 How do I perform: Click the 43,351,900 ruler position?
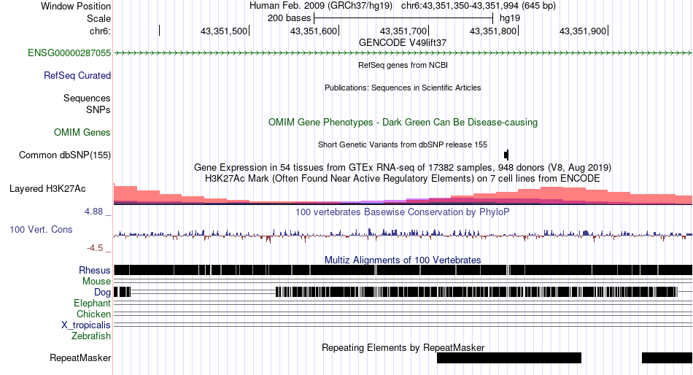pyautogui.click(x=583, y=31)
